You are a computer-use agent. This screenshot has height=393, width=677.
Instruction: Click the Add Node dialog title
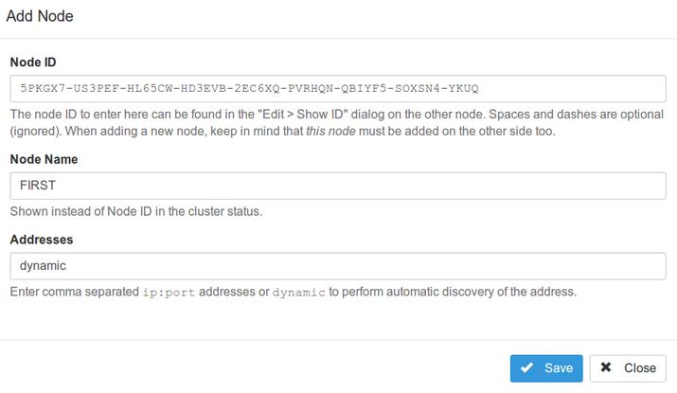click(40, 16)
